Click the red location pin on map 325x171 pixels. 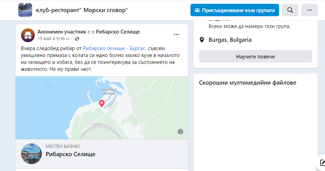pyautogui.click(x=102, y=103)
